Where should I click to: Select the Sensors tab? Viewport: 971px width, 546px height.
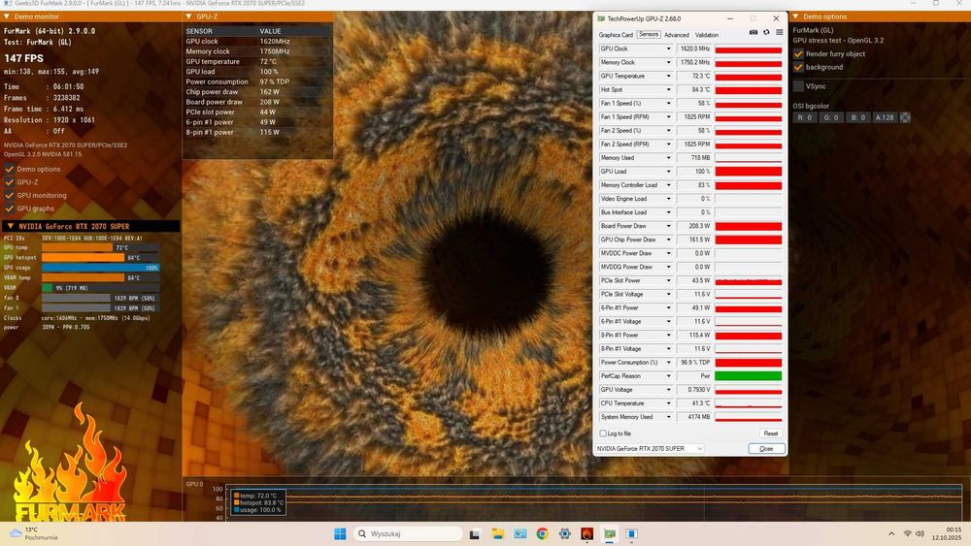tap(649, 35)
